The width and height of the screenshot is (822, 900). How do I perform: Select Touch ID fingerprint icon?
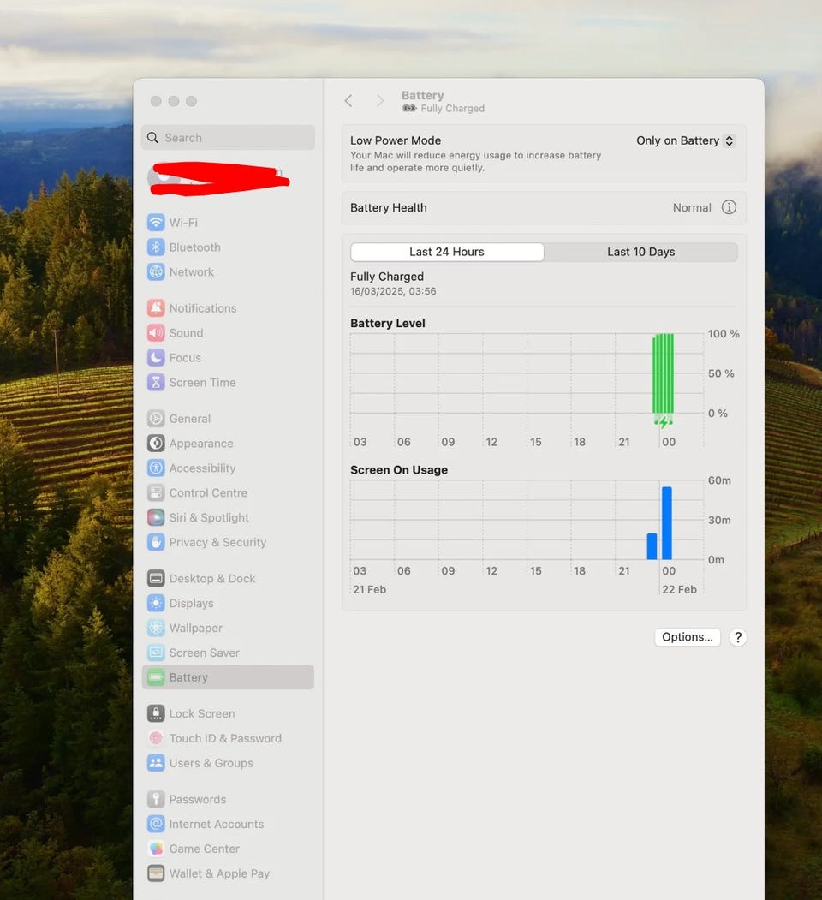156,737
